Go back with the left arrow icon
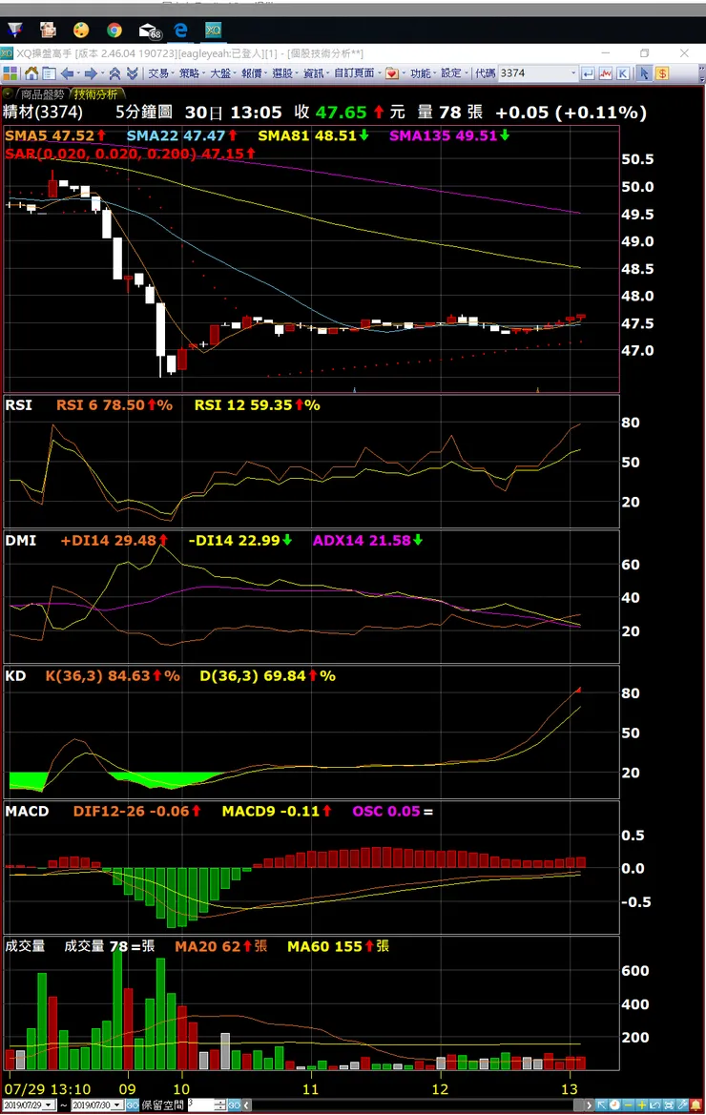 (x=68, y=73)
